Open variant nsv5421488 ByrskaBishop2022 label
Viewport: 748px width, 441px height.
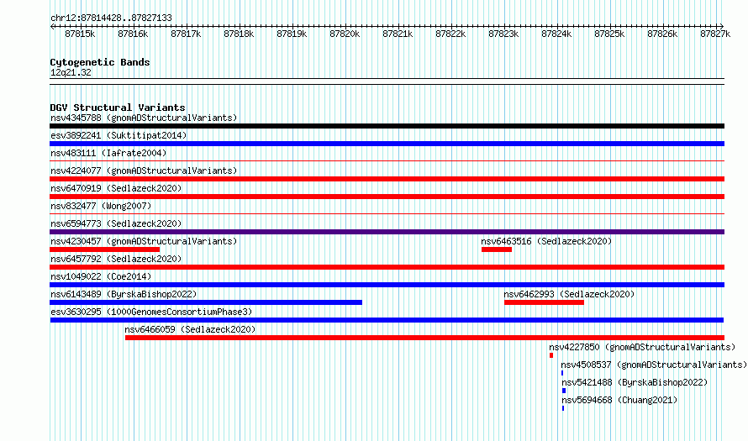click(x=635, y=382)
